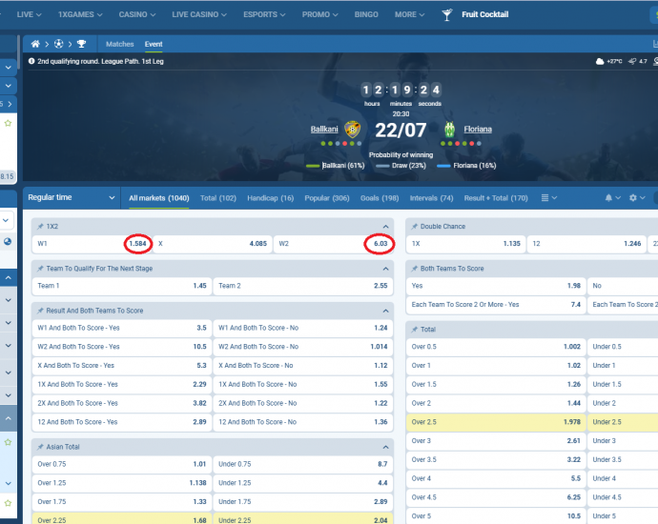Select Both Teams To Score Yes 1.98
Viewport: 658px width, 524px height.
496,286
